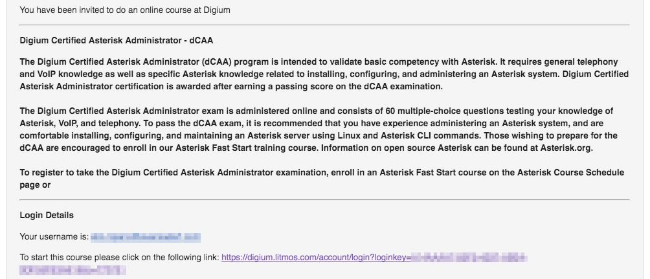Click the "Login Details" heading
650x279 pixels.
47,216
